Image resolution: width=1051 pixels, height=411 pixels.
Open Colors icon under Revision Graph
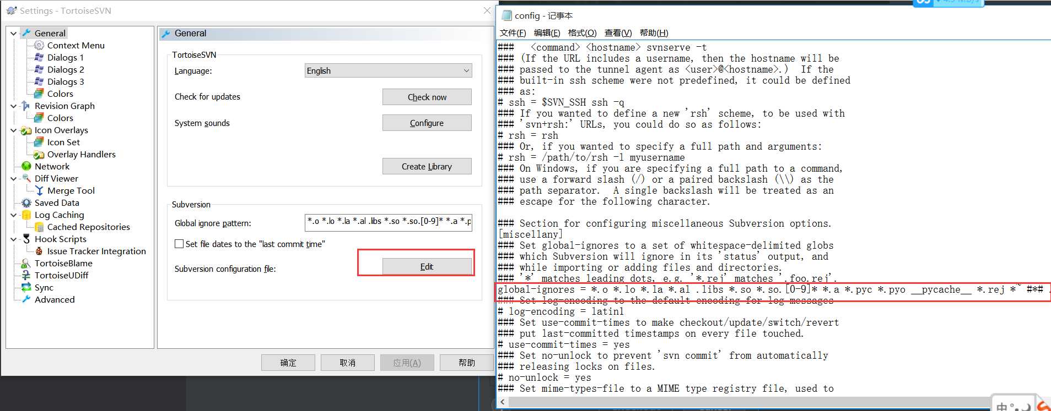39,118
